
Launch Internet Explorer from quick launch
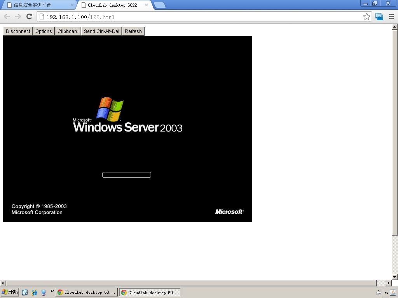[35, 292]
